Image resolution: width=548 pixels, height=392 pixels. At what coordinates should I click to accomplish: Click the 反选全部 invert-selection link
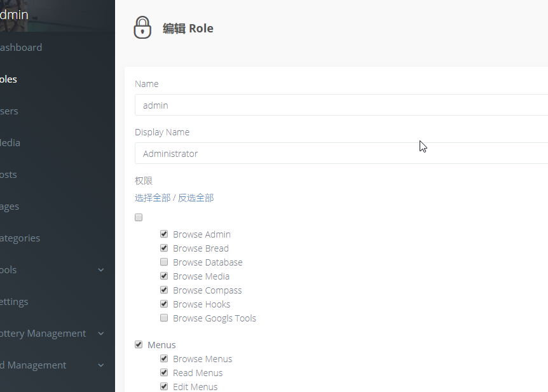click(x=196, y=198)
